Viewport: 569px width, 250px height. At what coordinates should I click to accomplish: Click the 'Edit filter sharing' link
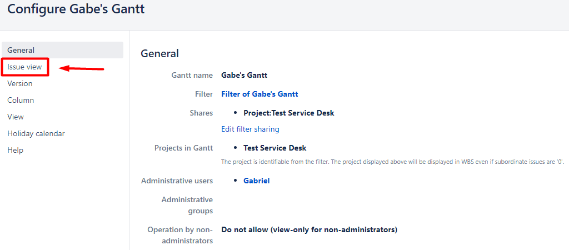click(x=250, y=129)
